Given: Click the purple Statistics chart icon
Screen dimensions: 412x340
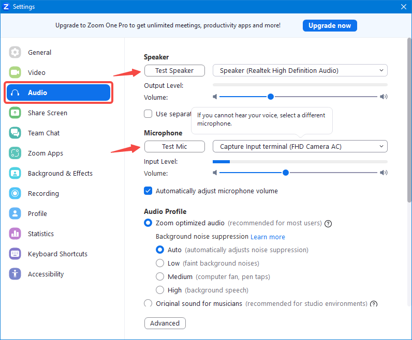Looking at the screenshot, I should [x=15, y=234].
